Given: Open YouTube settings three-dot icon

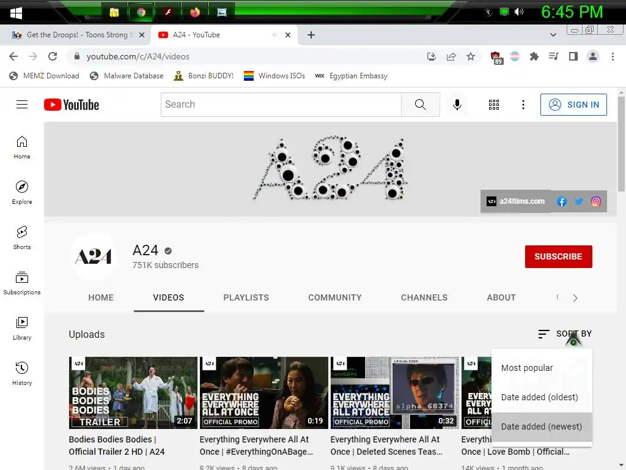Looking at the screenshot, I should (x=523, y=104).
